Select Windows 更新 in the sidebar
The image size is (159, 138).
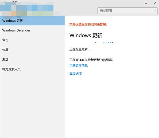[32, 21]
